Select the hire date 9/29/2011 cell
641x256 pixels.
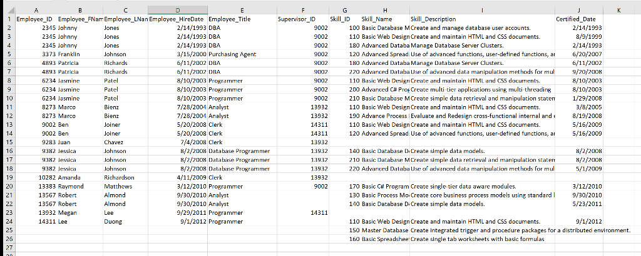[177, 213]
